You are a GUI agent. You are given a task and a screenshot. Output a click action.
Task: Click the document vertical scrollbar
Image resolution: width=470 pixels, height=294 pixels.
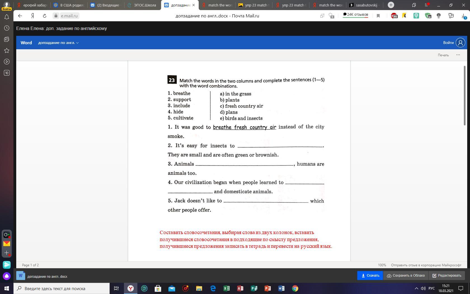pyautogui.click(x=465, y=95)
